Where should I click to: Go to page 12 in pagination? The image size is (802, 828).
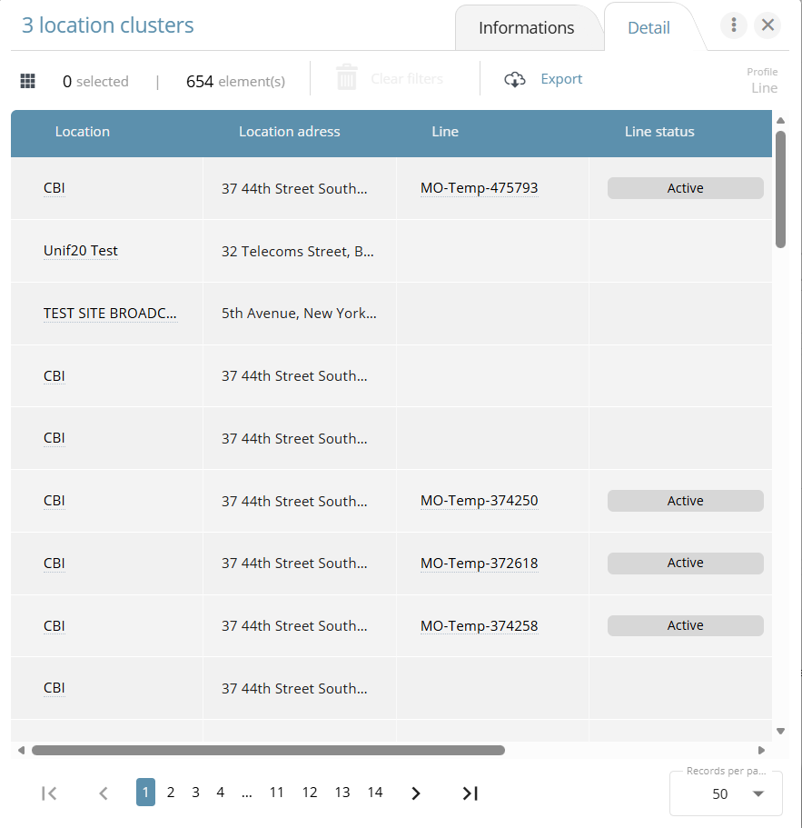point(310,793)
